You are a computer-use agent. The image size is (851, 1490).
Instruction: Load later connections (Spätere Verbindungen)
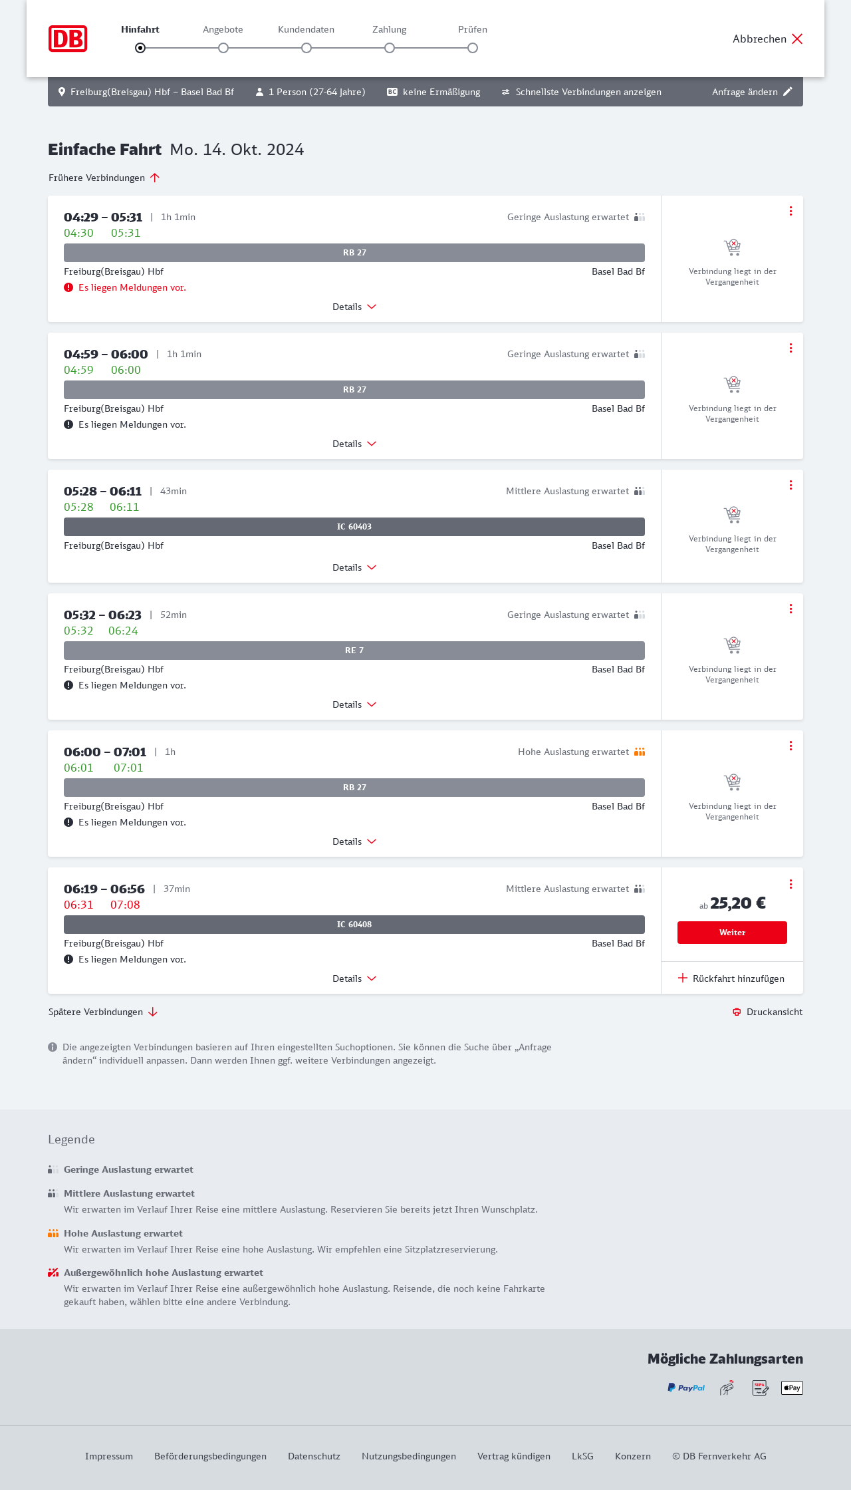click(x=103, y=1012)
